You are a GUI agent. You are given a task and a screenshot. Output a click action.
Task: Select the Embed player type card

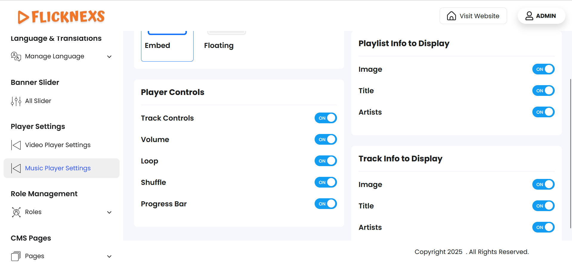[167, 46]
